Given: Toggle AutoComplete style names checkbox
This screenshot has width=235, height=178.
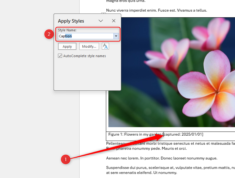Looking at the screenshot, I should coord(60,56).
